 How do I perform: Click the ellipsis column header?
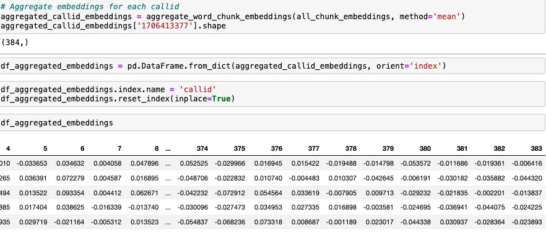click(168, 148)
